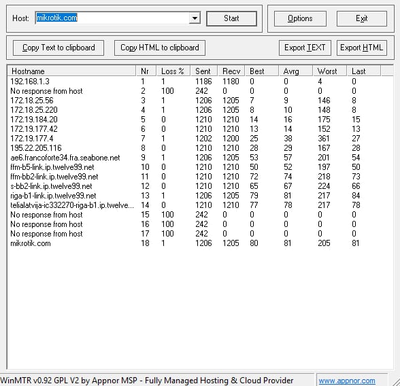400x386 pixels.
Task: Open the www.appnor.com link
Action: 347,381
